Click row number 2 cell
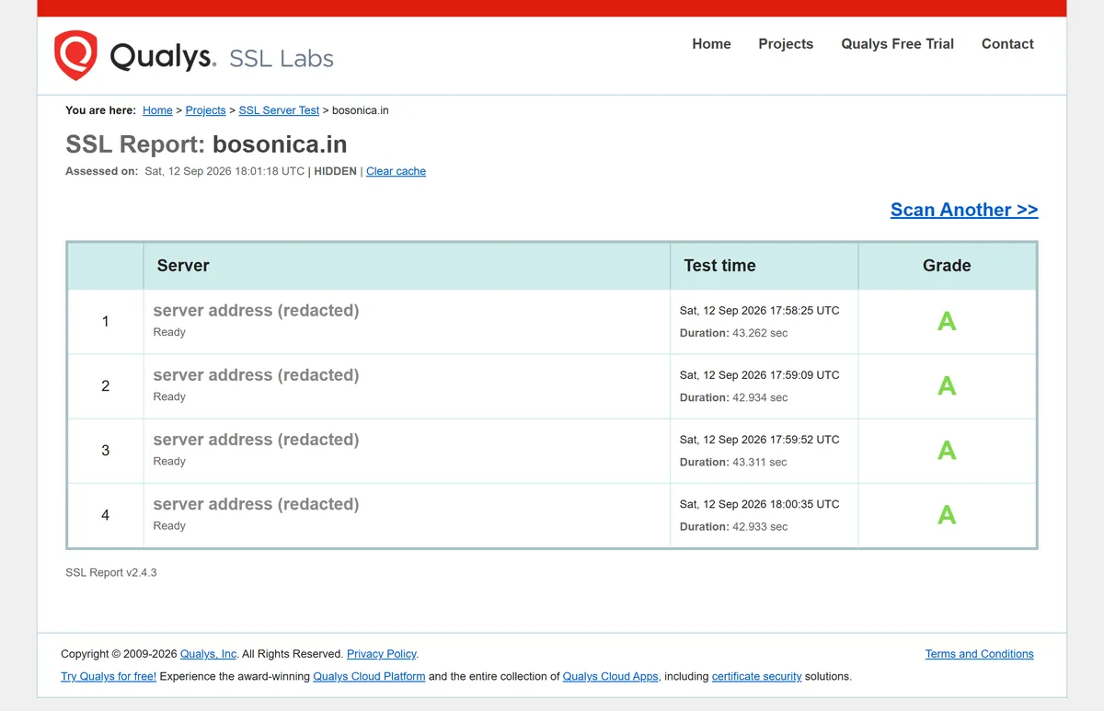The width and height of the screenshot is (1104, 711). 105,386
